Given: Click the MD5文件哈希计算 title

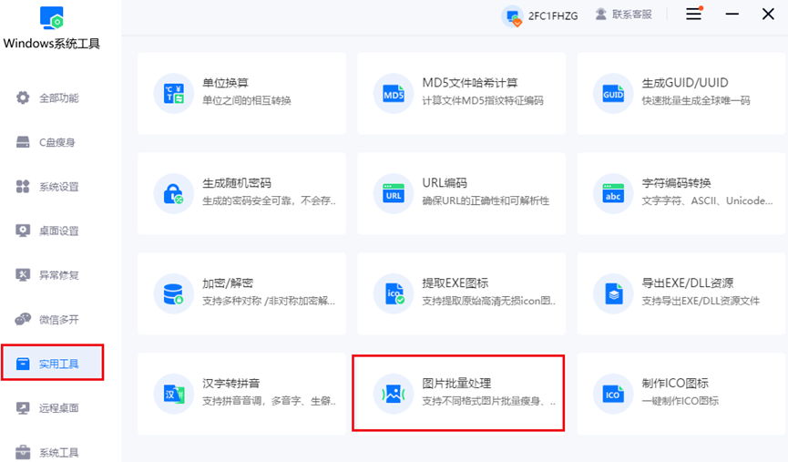Looking at the screenshot, I should (x=470, y=82).
